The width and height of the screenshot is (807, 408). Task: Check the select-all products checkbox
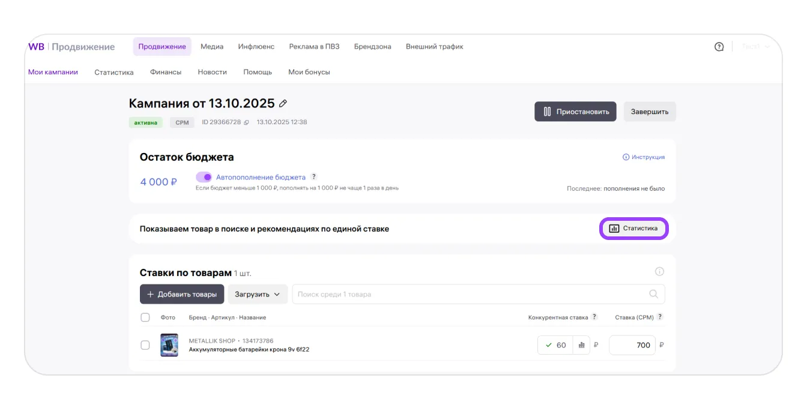click(145, 317)
